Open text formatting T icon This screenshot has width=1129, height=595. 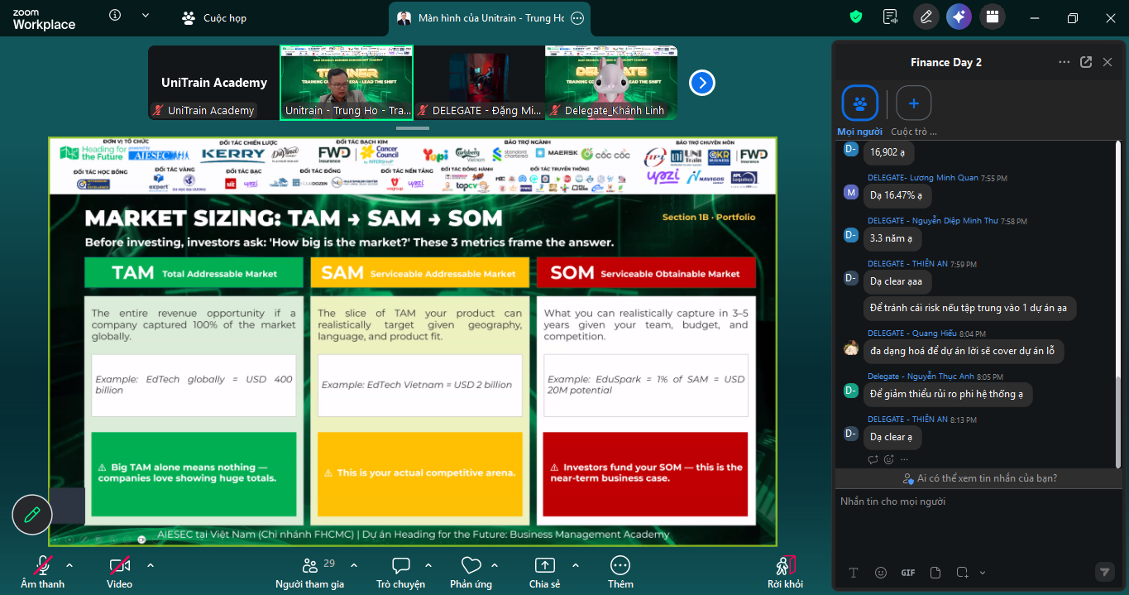coord(854,573)
